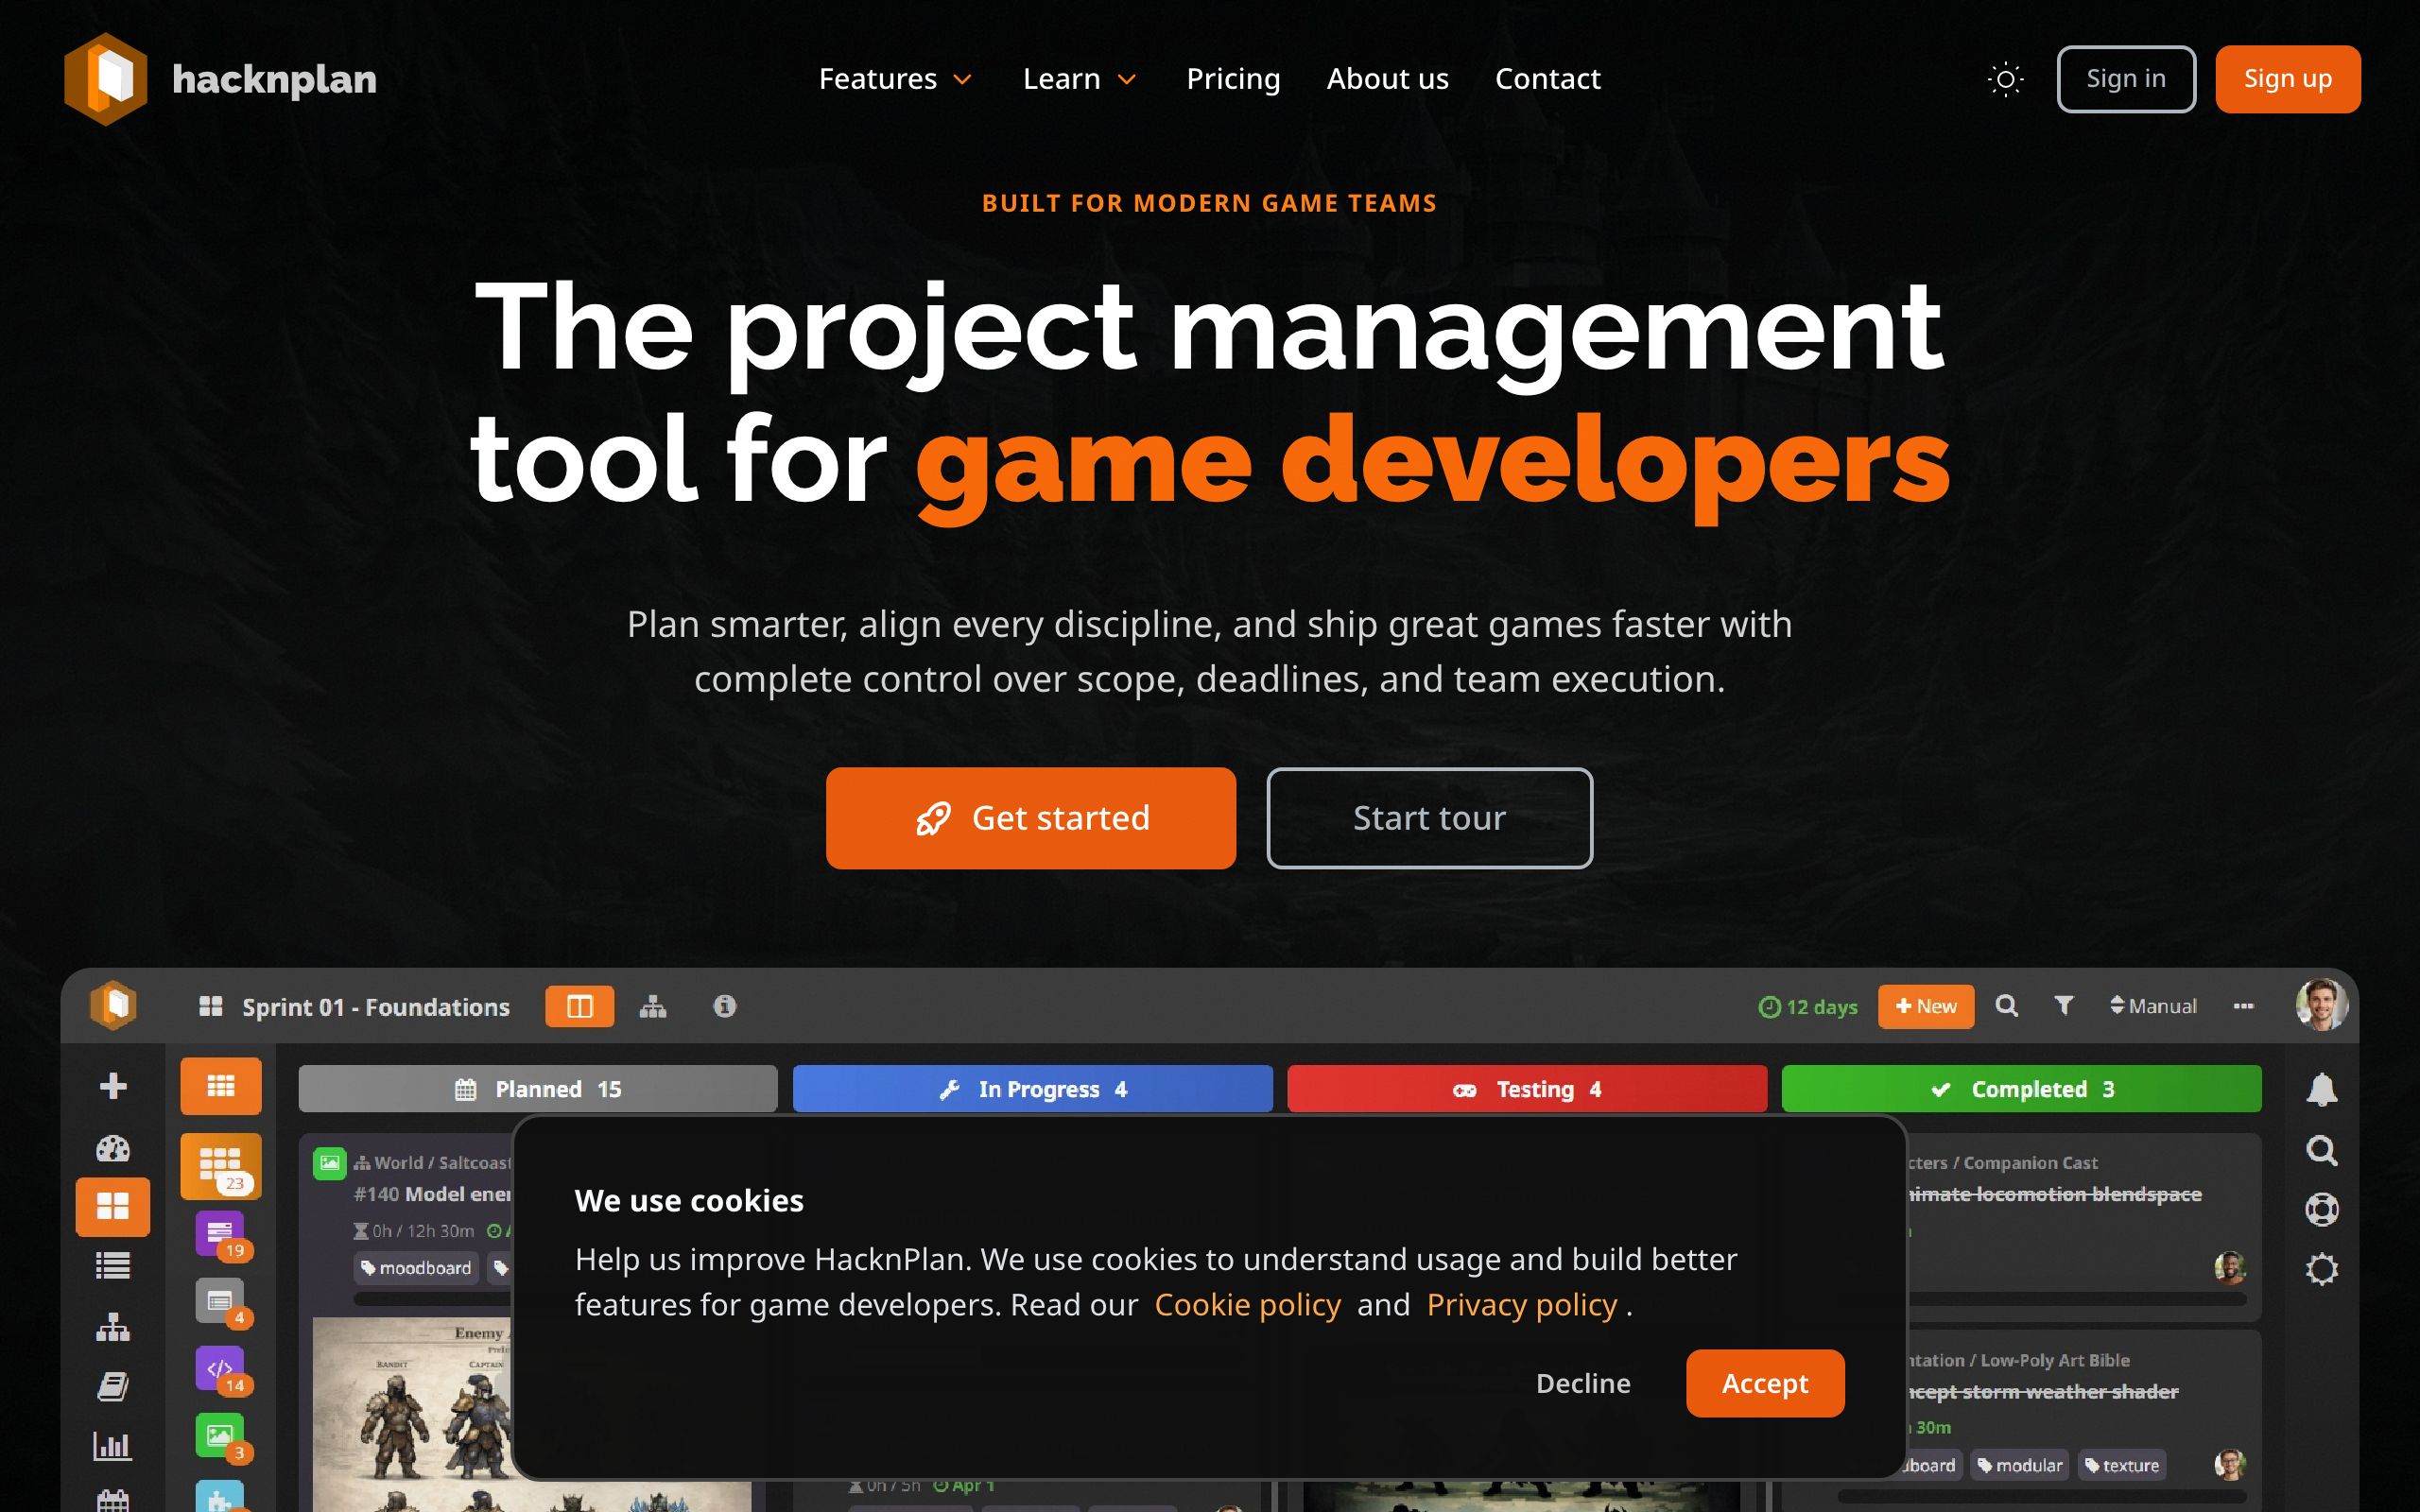Click the New task button
Viewport: 2420px width, 1512px height.
tap(1926, 1006)
